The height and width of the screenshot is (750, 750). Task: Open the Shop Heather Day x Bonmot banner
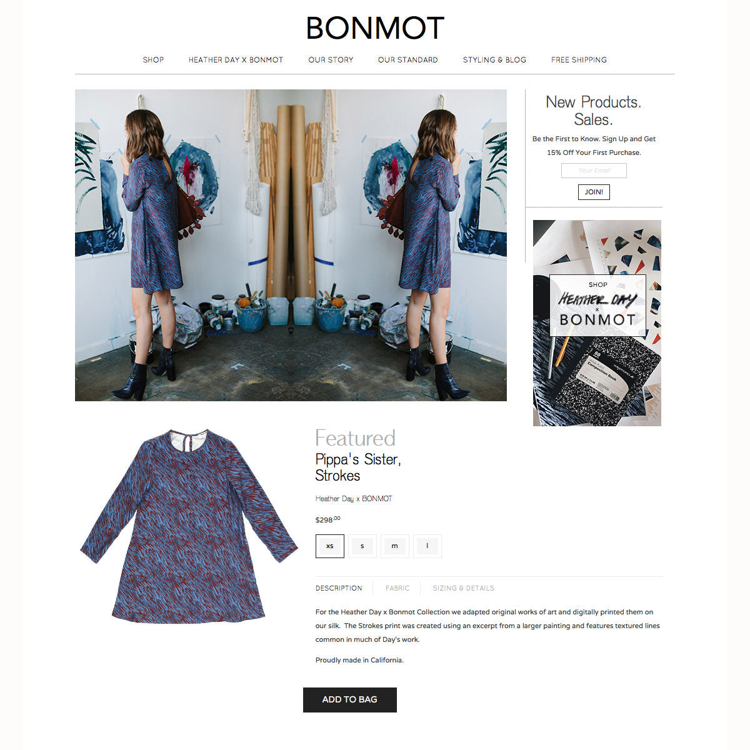[597, 323]
